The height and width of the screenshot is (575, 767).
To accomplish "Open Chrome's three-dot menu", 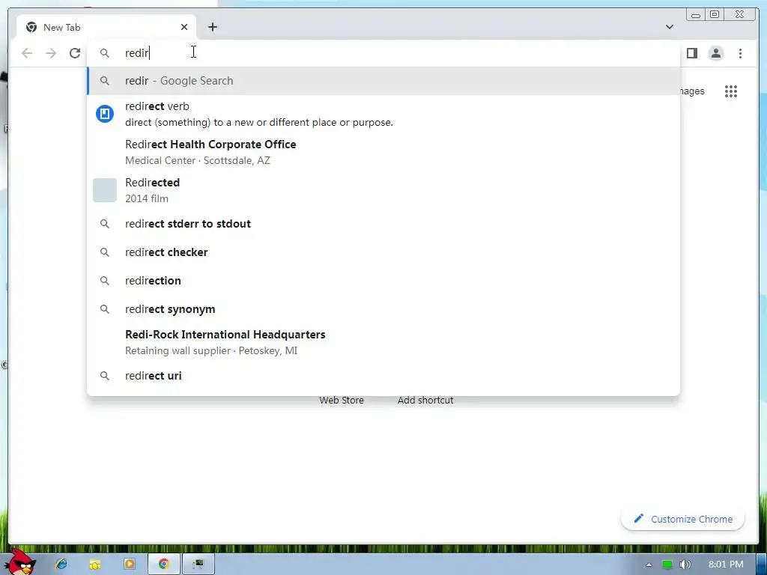I will pyautogui.click(x=740, y=53).
